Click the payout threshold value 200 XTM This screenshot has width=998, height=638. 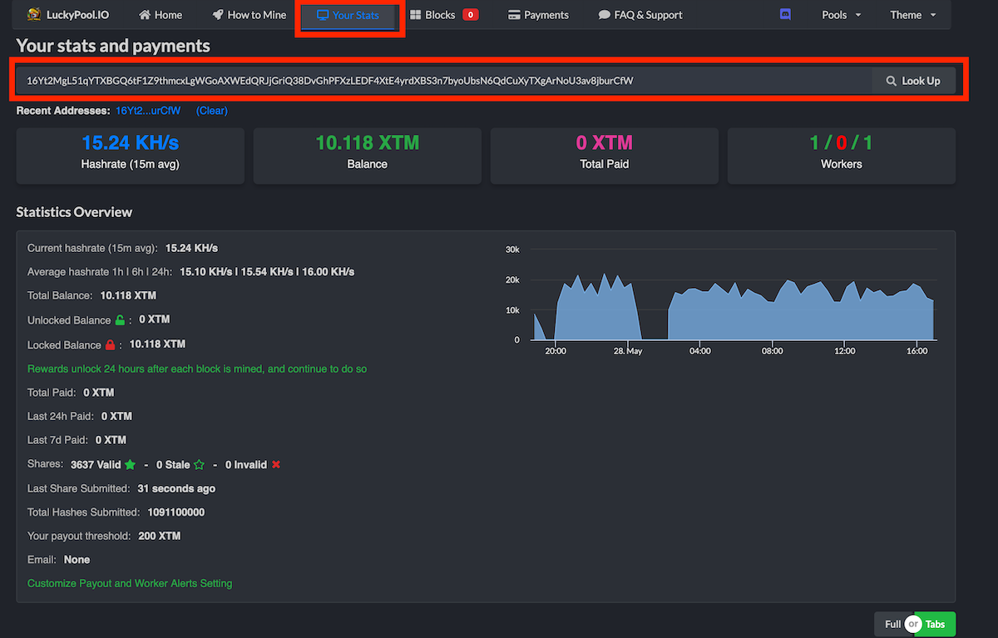[160, 536]
